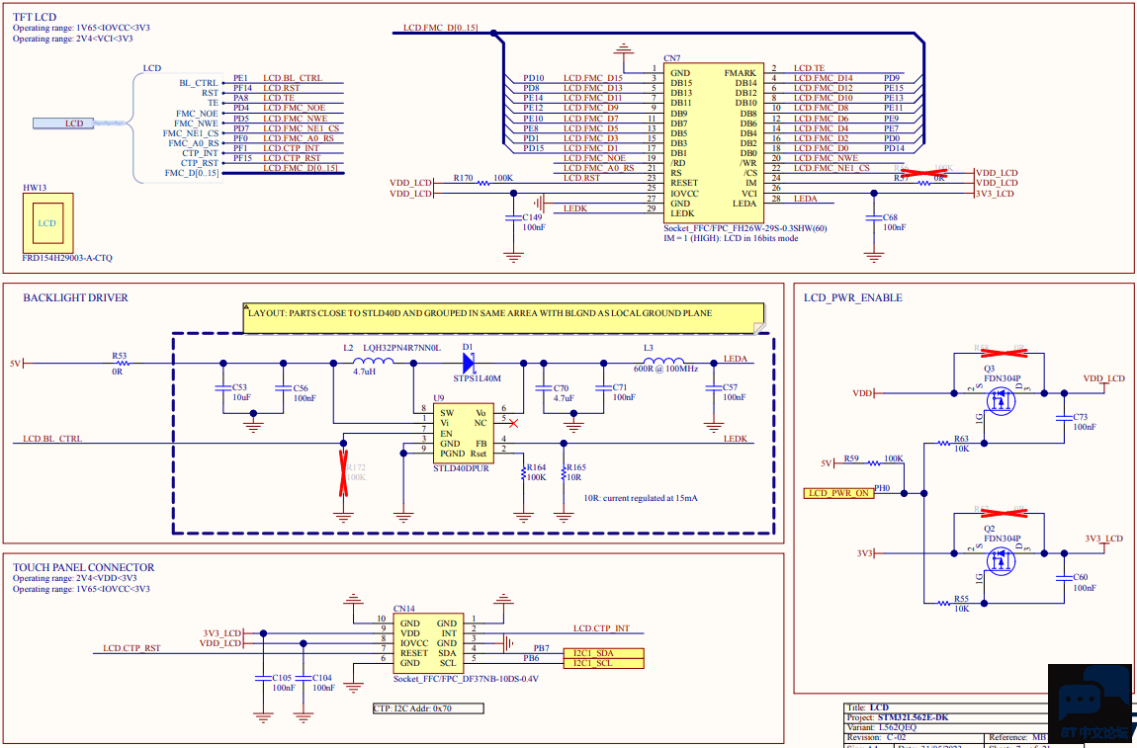Viewport: 1137px width, 748px height.
Task: Click 'Title: LCD' in title block
Action: tap(867, 707)
